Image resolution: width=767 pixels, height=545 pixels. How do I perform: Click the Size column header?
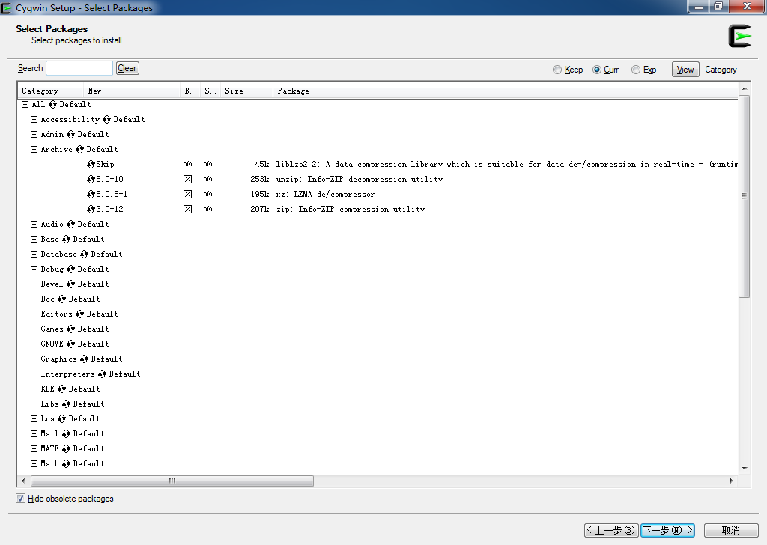[246, 91]
